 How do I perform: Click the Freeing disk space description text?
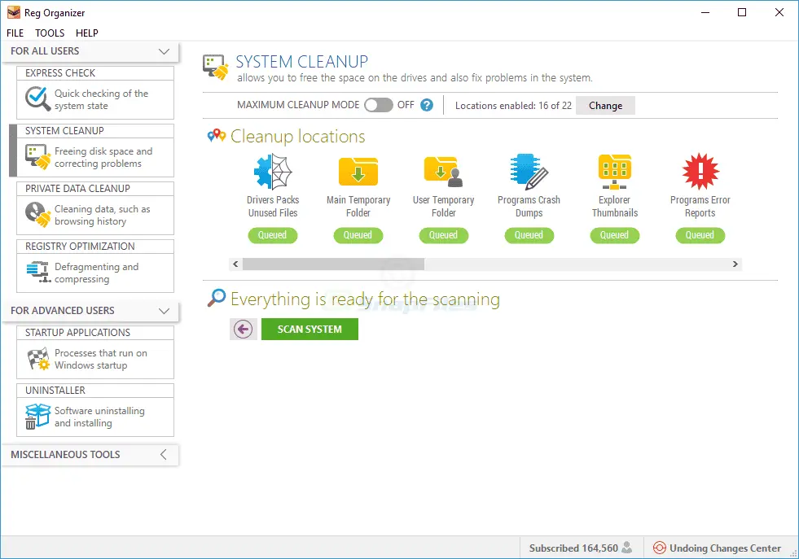click(103, 157)
